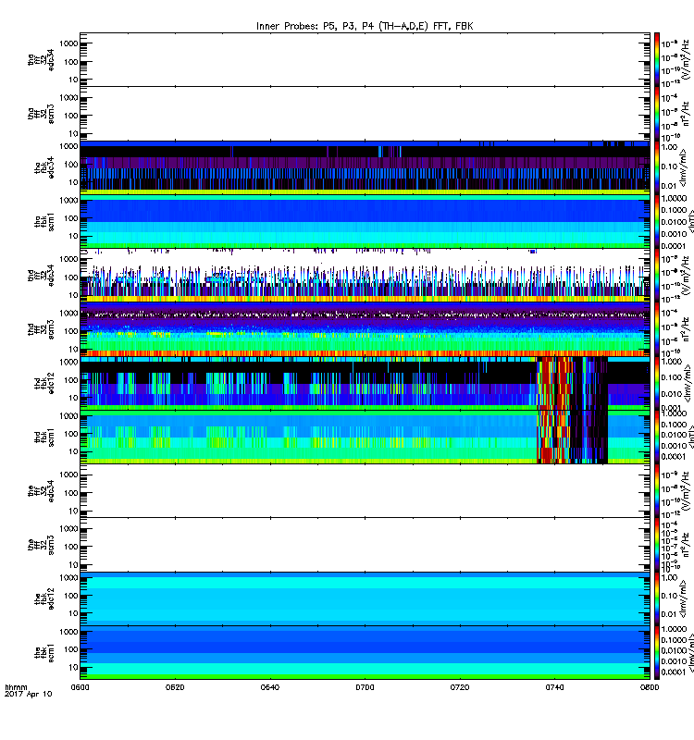
Task: Click the 10 tick on the fbk scm1 axis
Action: [73, 667]
